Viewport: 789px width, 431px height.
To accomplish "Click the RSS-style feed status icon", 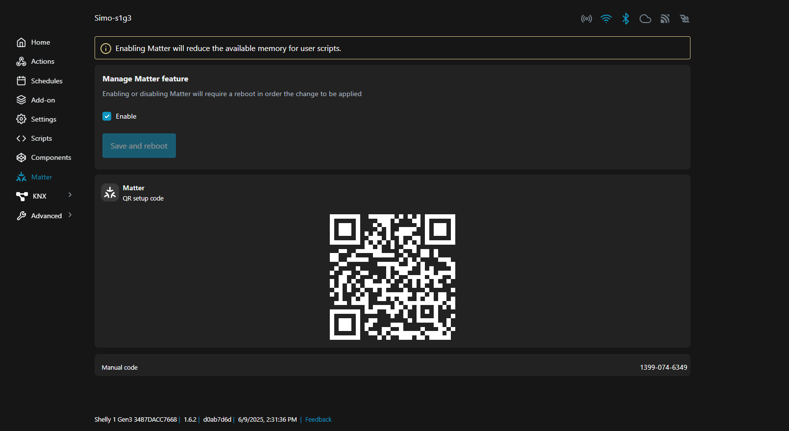I will pyautogui.click(x=665, y=19).
